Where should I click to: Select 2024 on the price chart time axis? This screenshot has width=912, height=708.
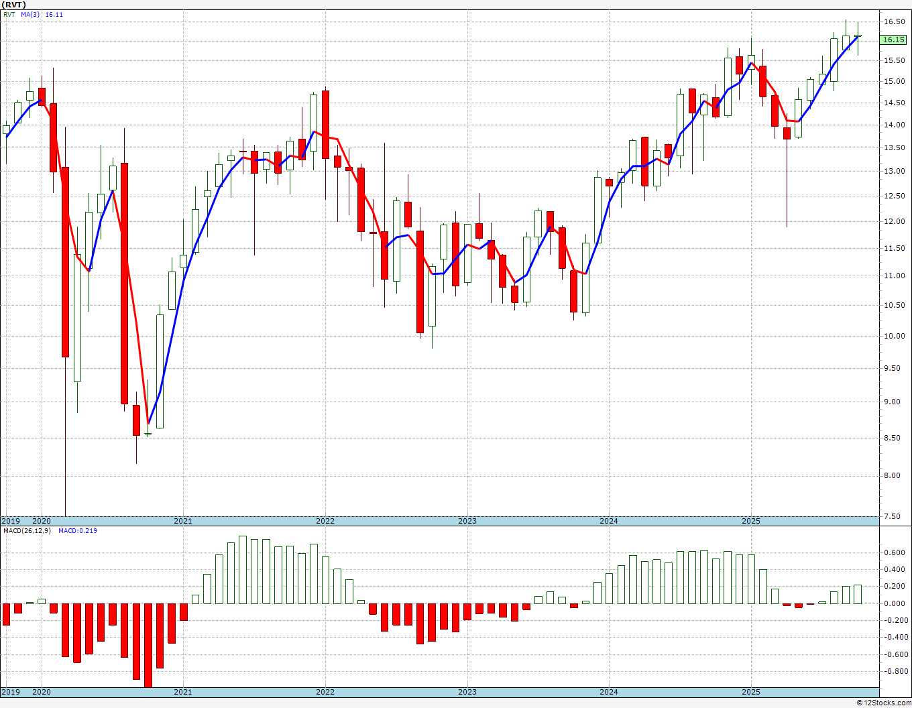point(609,521)
